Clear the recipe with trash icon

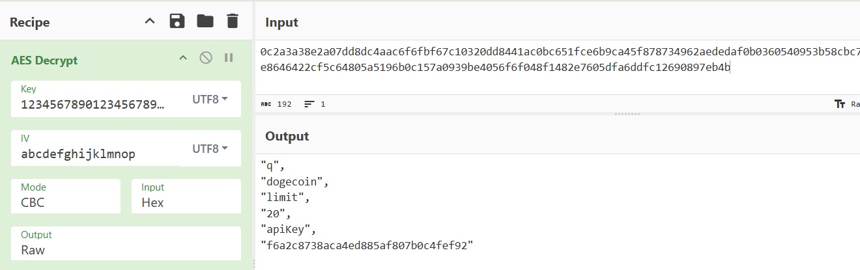tap(232, 21)
